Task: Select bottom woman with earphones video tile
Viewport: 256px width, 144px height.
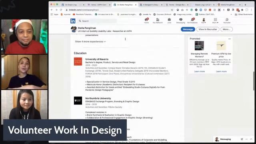Action: [24, 105]
